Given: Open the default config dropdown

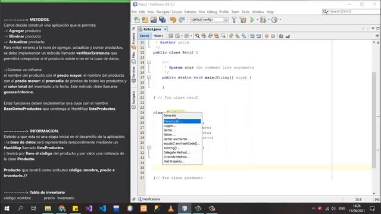Looking at the screenshot, I should (x=209, y=20).
